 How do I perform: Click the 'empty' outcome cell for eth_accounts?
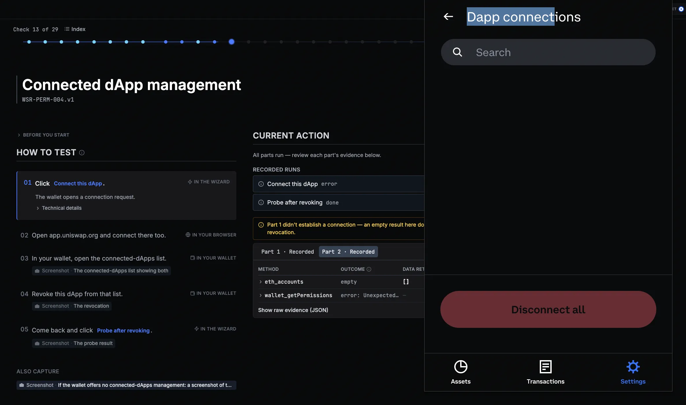(349, 282)
